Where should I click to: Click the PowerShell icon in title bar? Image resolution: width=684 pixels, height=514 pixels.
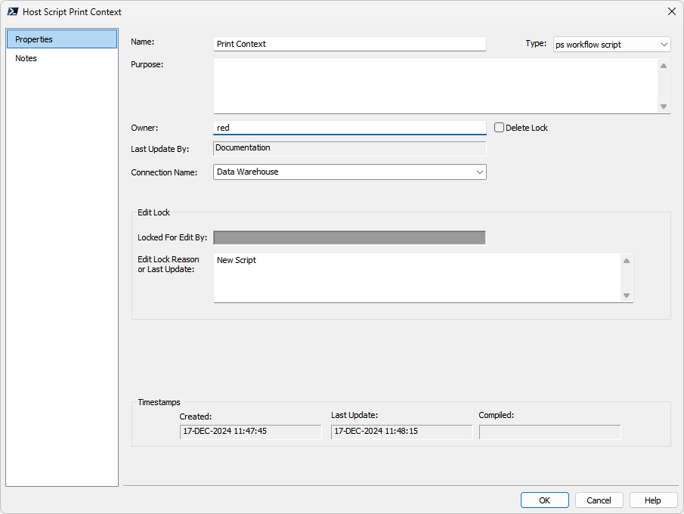tap(13, 11)
